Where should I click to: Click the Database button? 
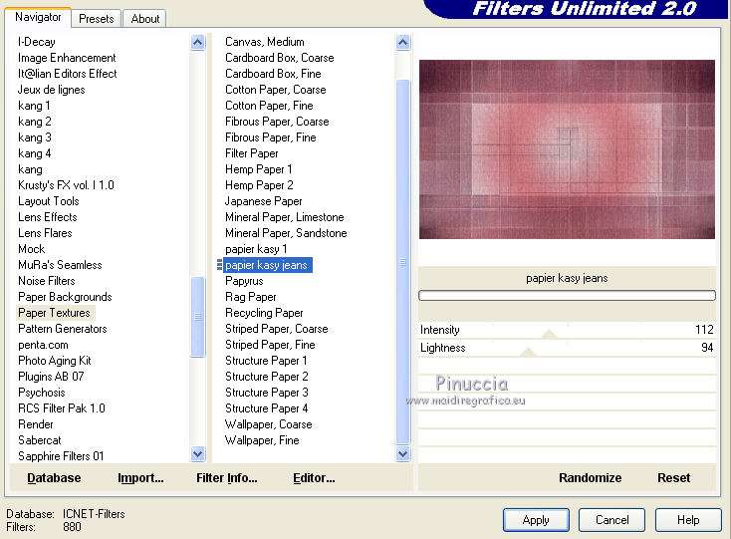point(54,478)
